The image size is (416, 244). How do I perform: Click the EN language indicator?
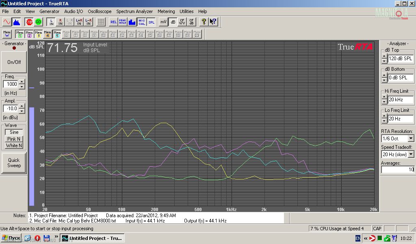(358, 238)
